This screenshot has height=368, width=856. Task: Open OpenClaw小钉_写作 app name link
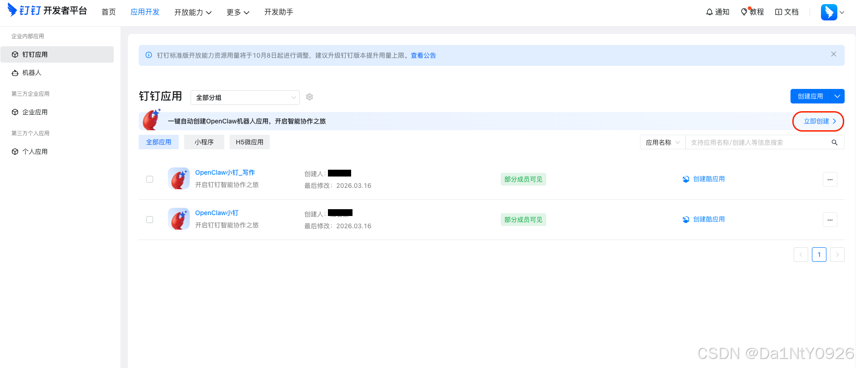pos(225,172)
